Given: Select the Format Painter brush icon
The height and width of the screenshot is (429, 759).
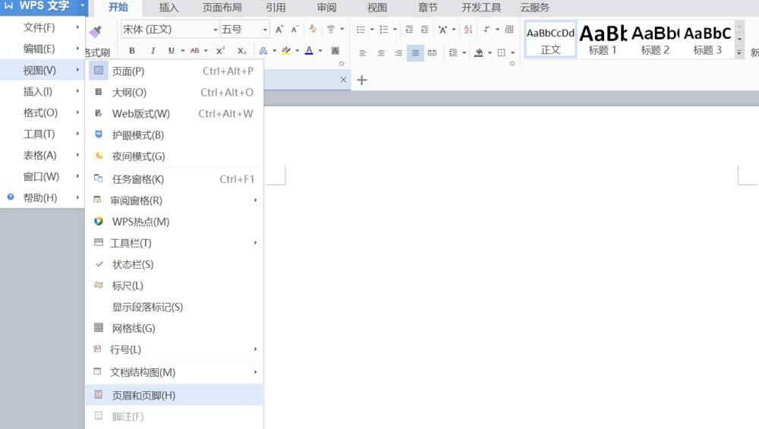Looking at the screenshot, I should 96,31.
